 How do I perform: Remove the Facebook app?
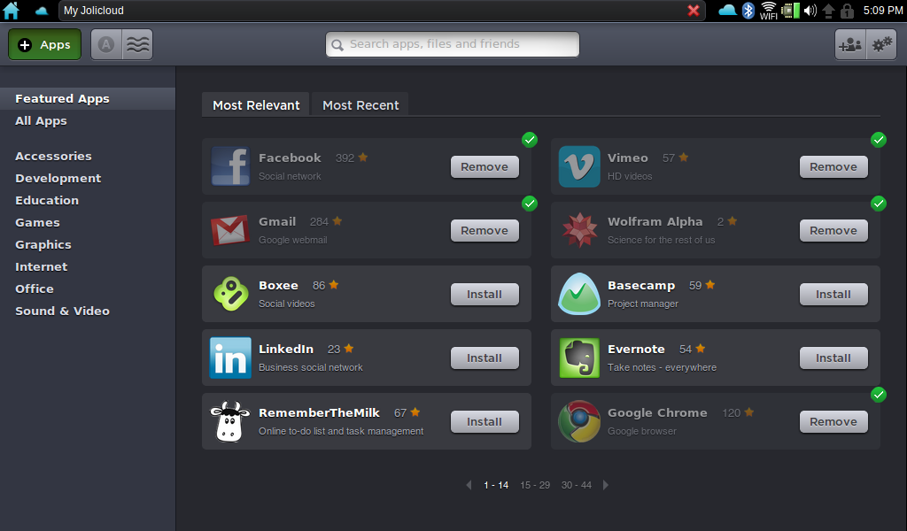(485, 167)
